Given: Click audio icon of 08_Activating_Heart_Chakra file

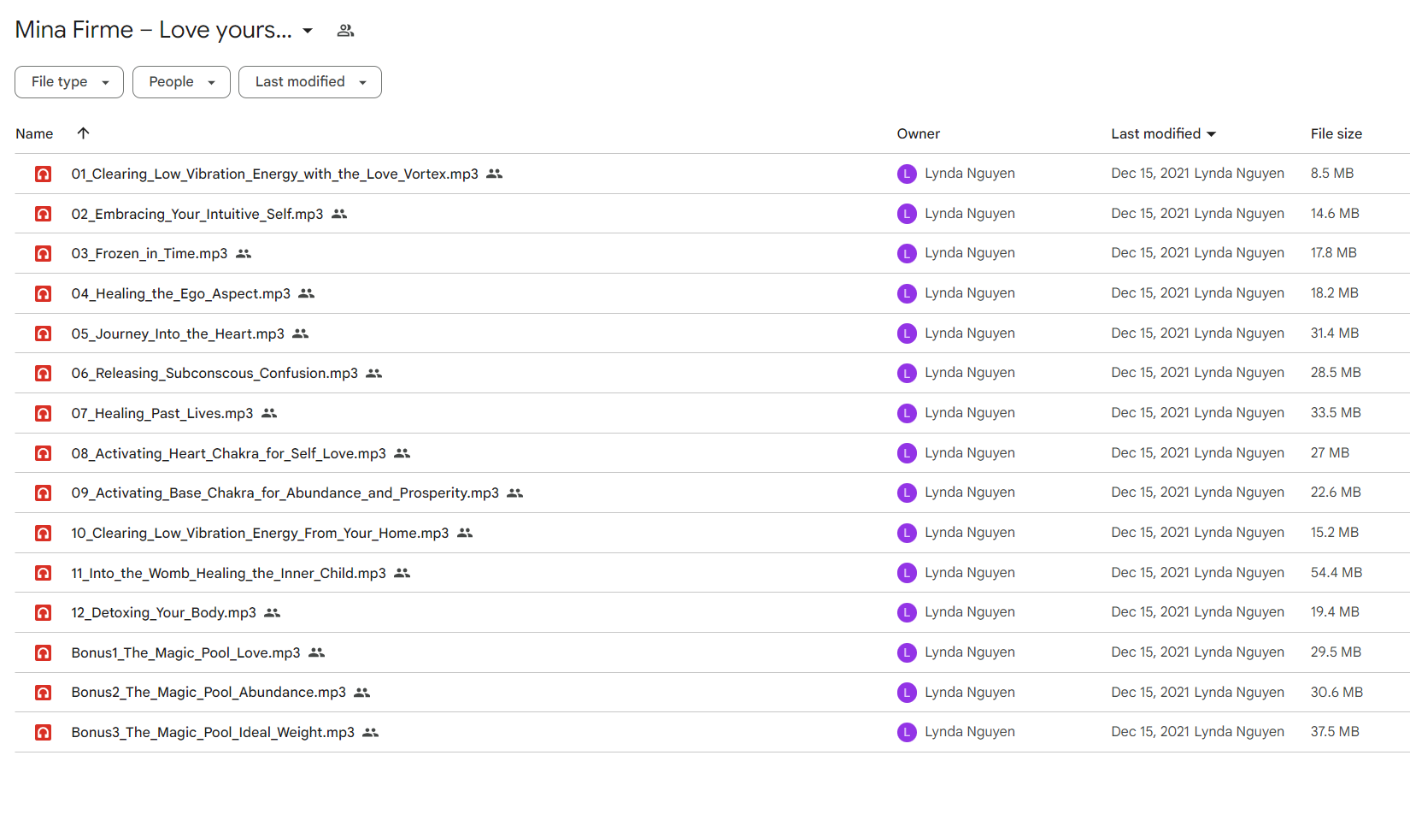Looking at the screenshot, I should 43,453.
